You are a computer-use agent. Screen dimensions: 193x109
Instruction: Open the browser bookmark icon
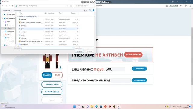point(181,6)
